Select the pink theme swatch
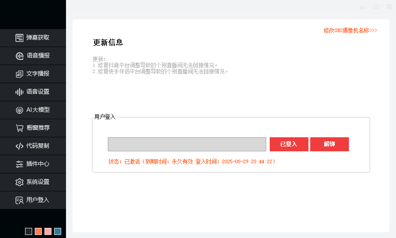Viewport: 396px width, 238px height. pyautogui.click(x=48, y=231)
